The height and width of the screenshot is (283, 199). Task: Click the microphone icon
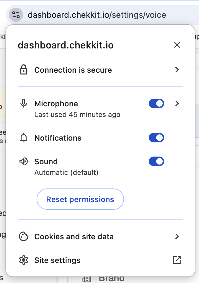coord(24,103)
